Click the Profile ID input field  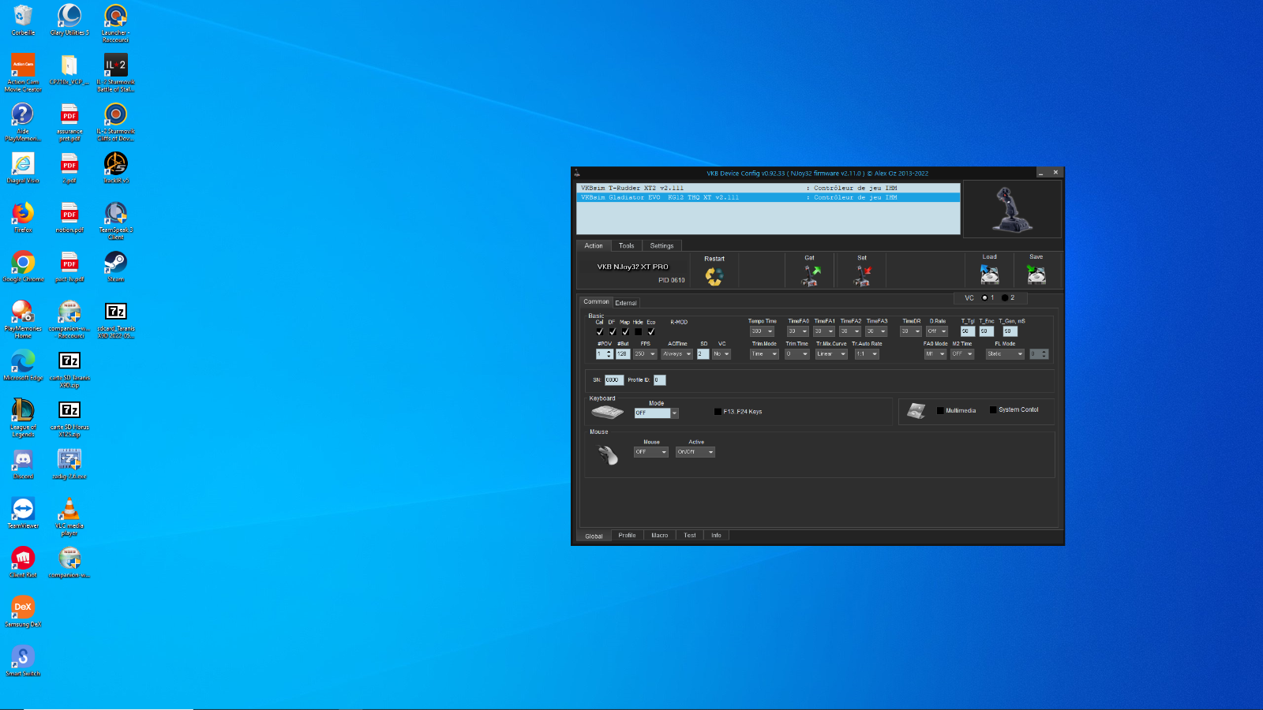pyautogui.click(x=659, y=380)
